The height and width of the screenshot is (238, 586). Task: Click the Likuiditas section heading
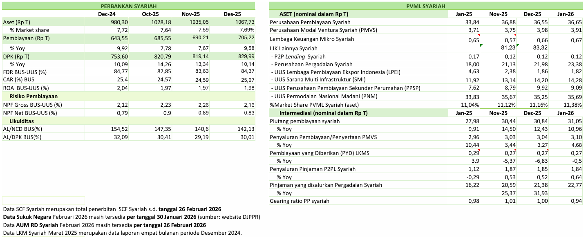(22, 121)
